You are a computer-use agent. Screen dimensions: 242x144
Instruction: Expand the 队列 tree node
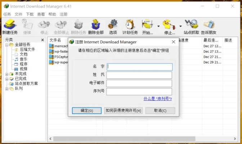coord(6,89)
